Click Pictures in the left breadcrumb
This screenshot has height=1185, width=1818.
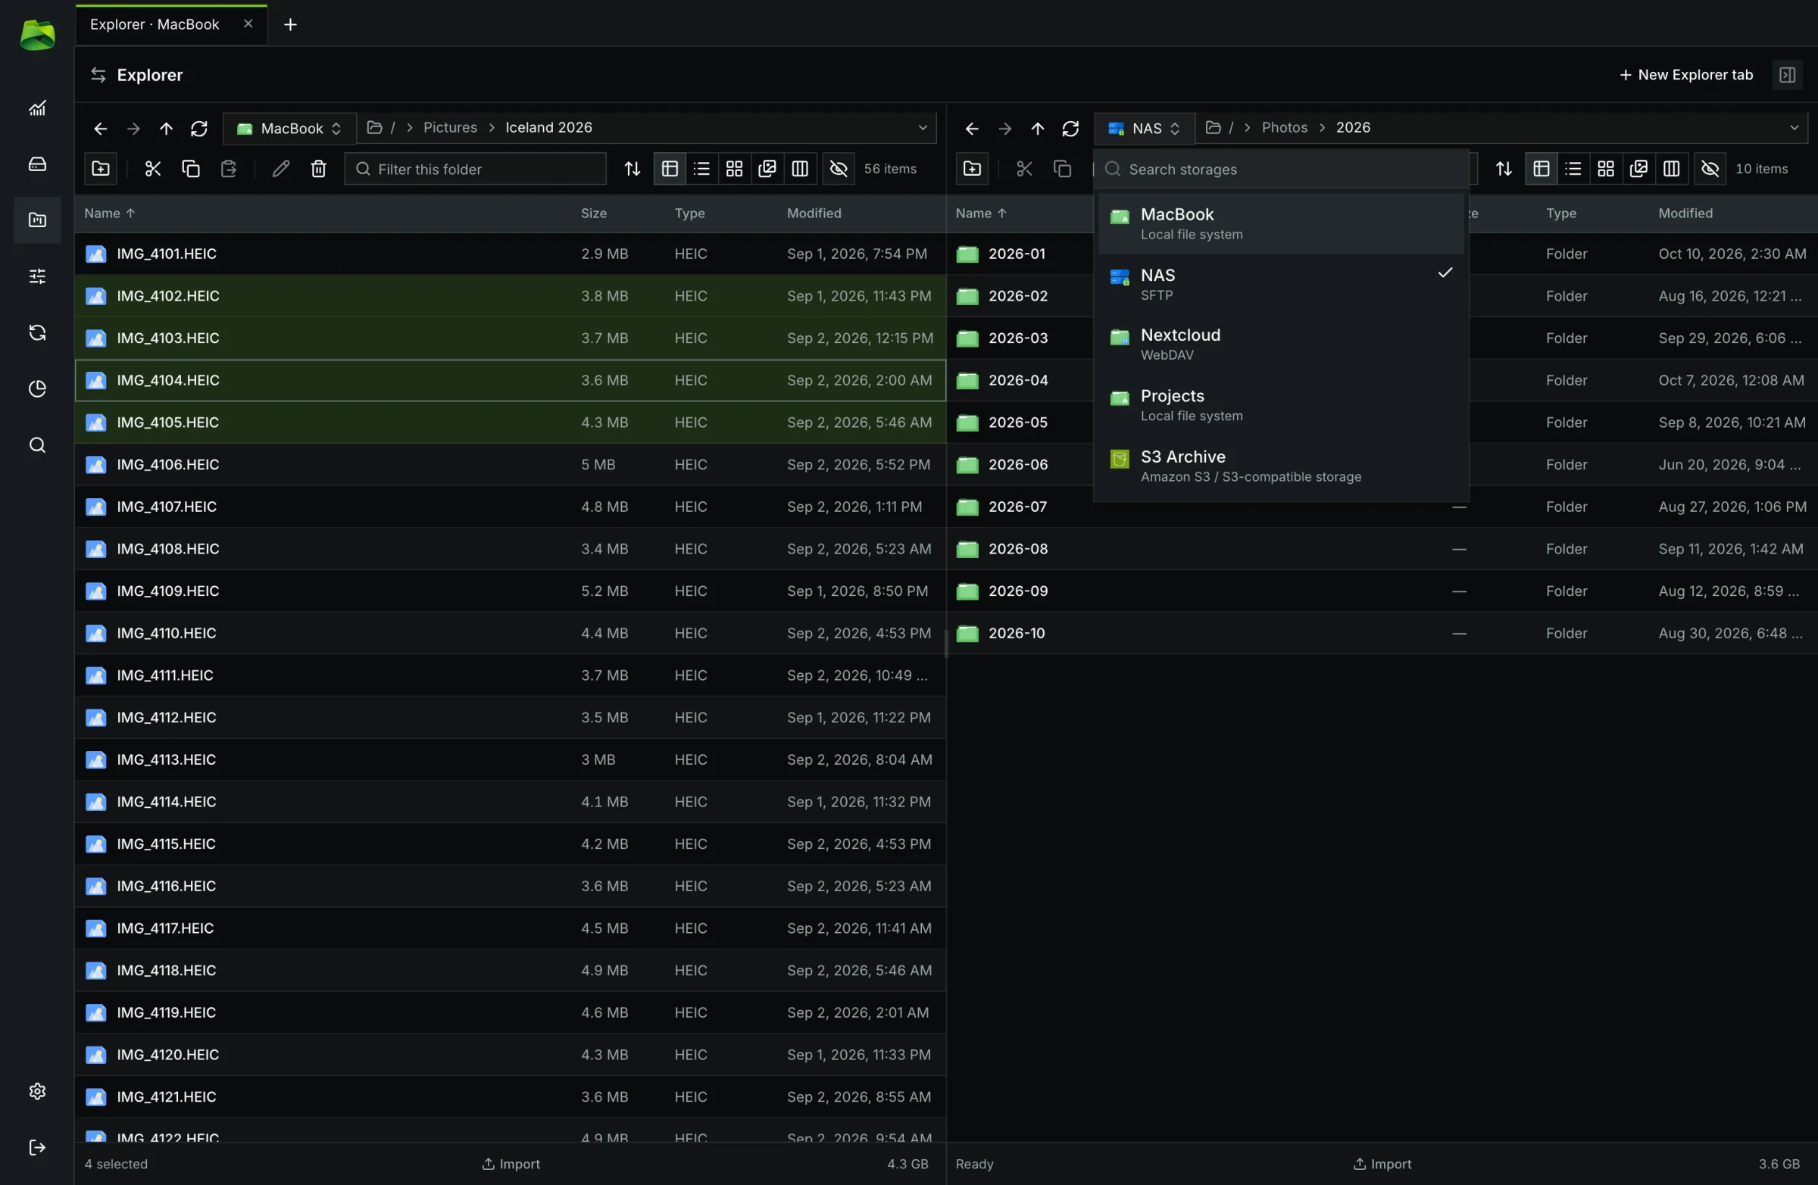450,127
